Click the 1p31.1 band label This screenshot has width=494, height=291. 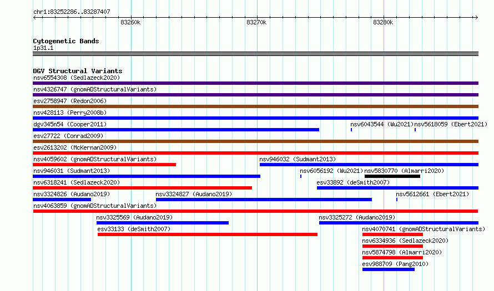pos(43,48)
